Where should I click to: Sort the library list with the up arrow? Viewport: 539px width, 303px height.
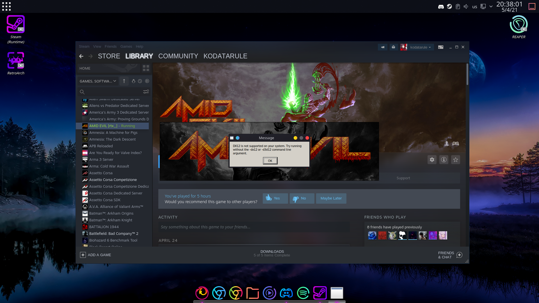pyautogui.click(x=124, y=81)
